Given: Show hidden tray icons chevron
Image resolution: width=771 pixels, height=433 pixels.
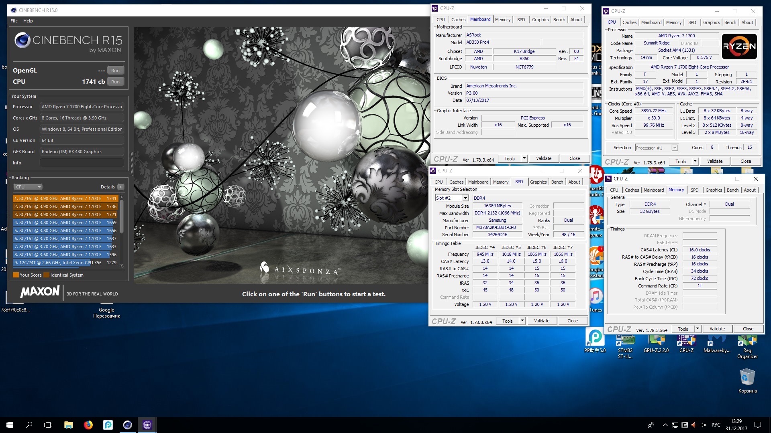Looking at the screenshot, I should [665, 425].
